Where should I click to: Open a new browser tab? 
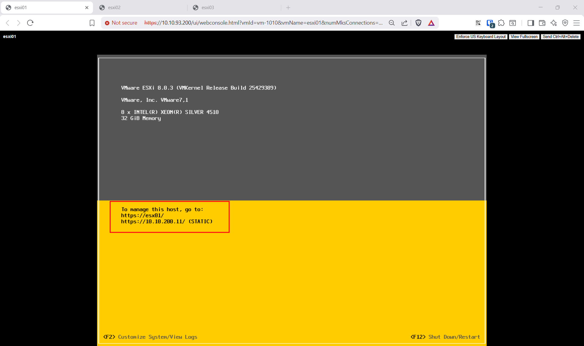click(288, 8)
